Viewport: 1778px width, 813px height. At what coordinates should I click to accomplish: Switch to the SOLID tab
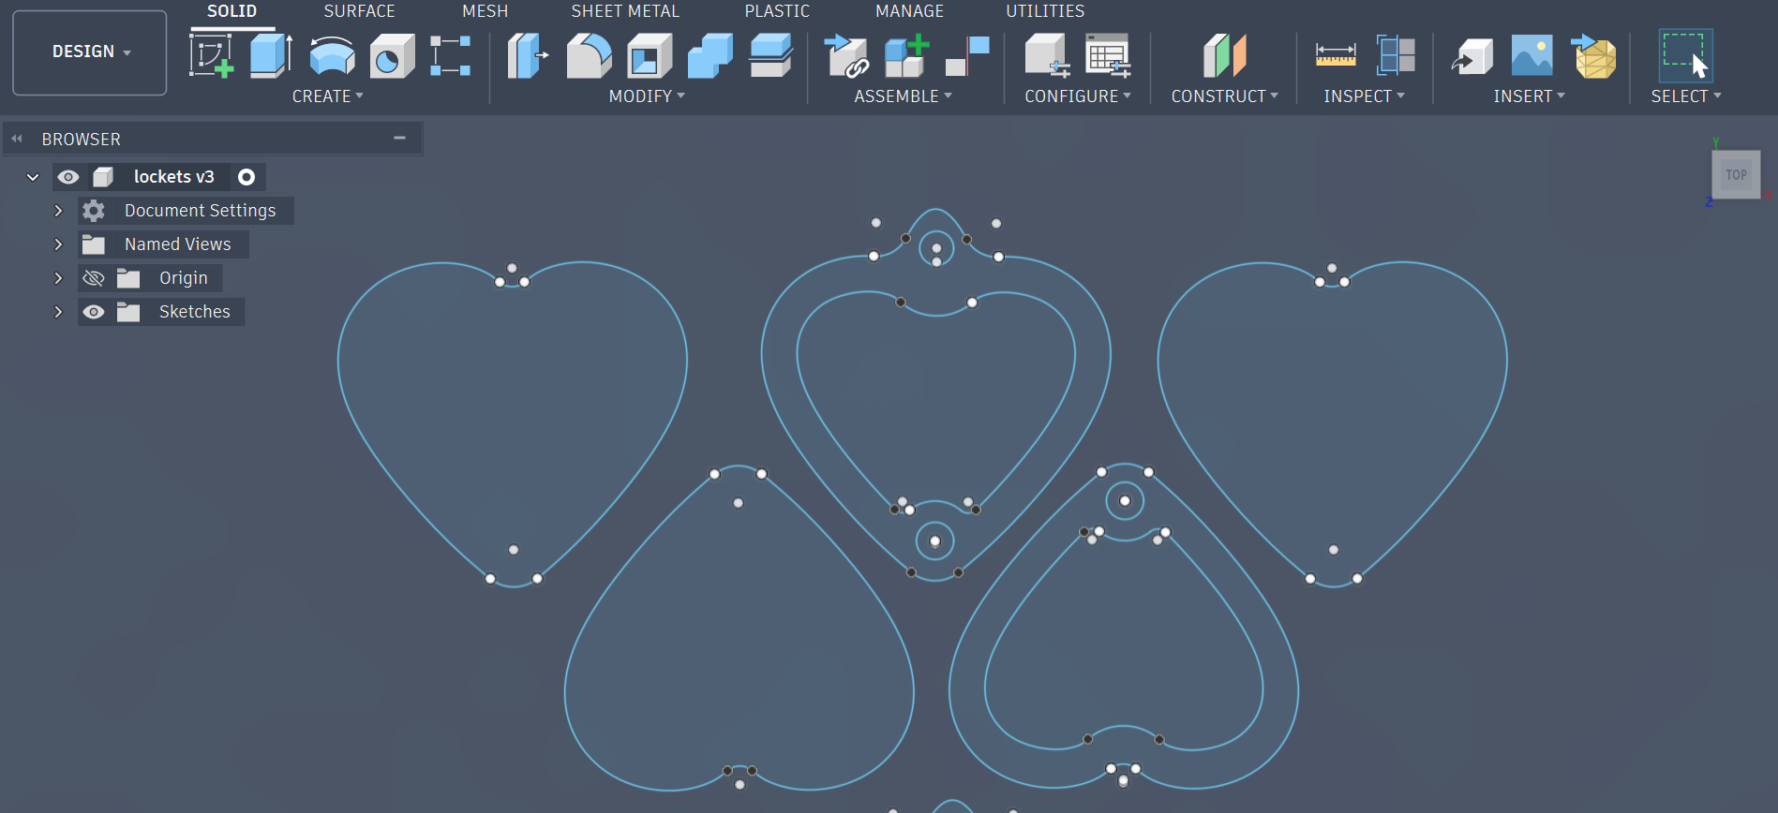click(232, 11)
